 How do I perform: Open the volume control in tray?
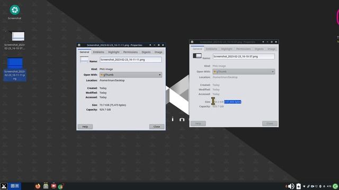(291, 186)
